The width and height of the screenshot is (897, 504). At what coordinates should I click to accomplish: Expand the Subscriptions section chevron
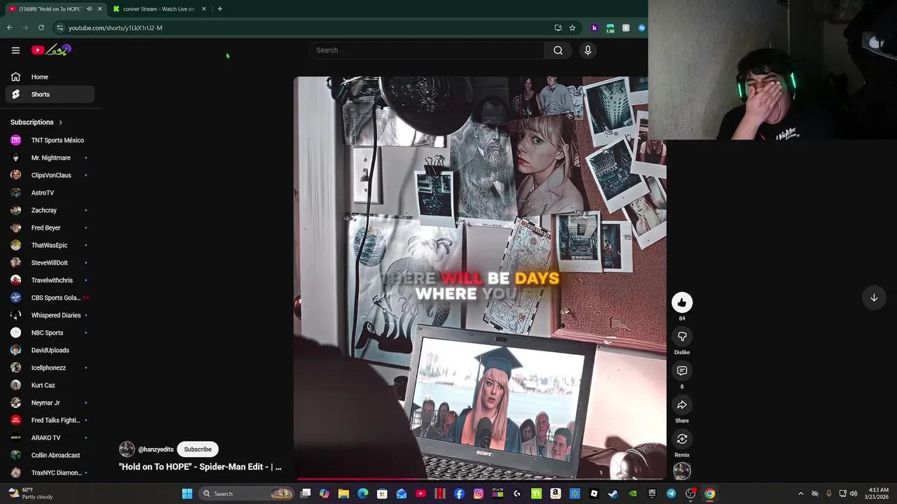click(60, 122)
